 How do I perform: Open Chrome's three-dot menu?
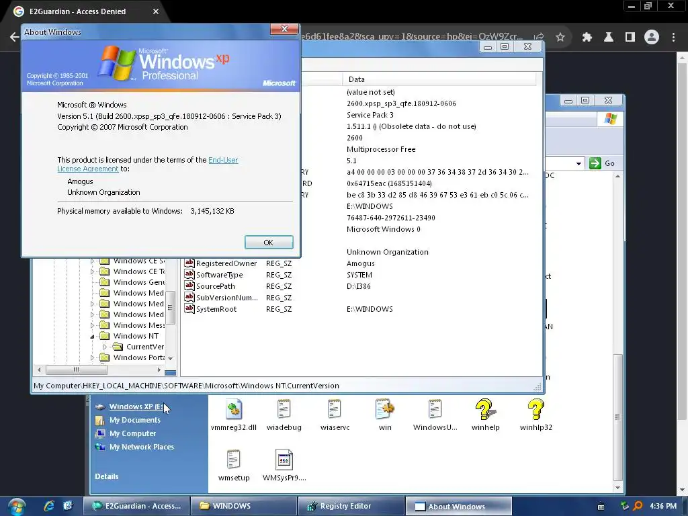tap(673, 37)
